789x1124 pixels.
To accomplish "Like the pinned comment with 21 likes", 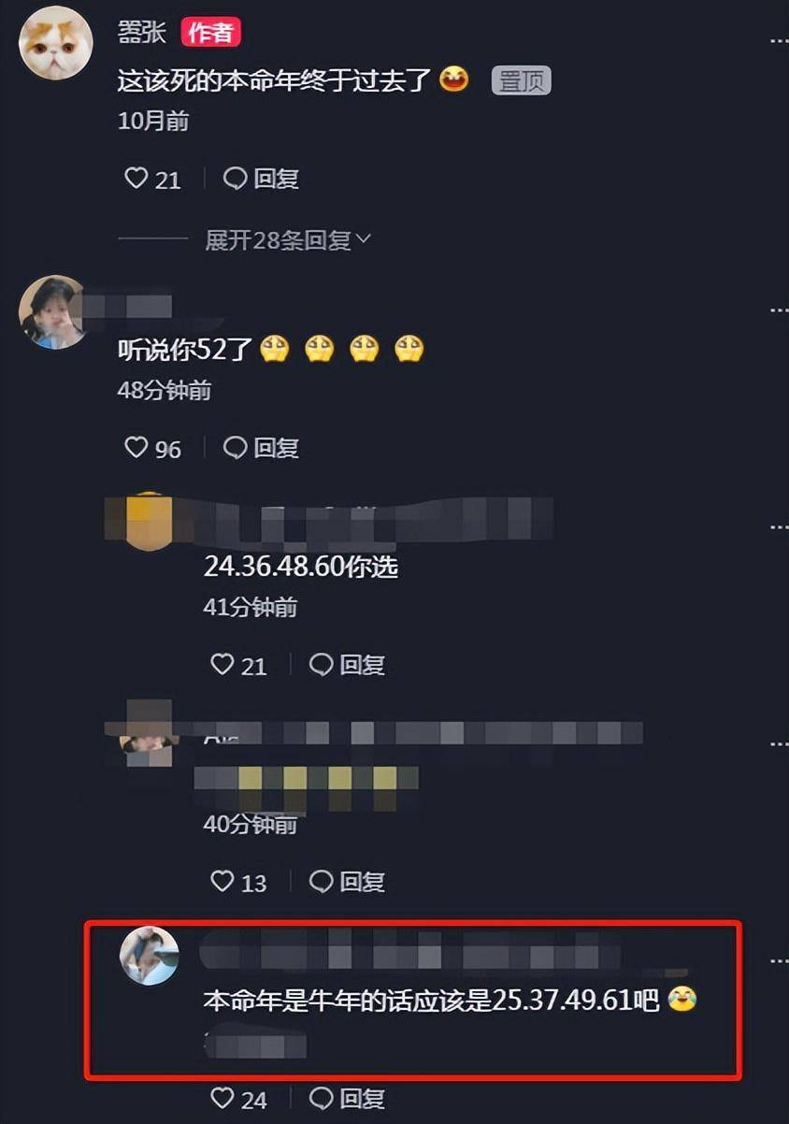I will 136,178.
